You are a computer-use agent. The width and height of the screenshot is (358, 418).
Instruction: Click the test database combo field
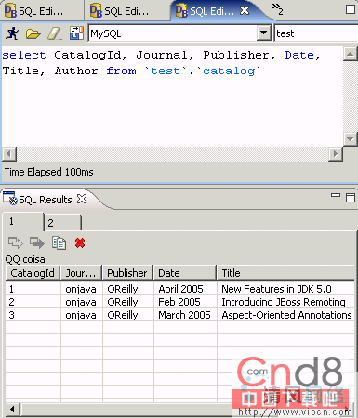tap(316, 33)
